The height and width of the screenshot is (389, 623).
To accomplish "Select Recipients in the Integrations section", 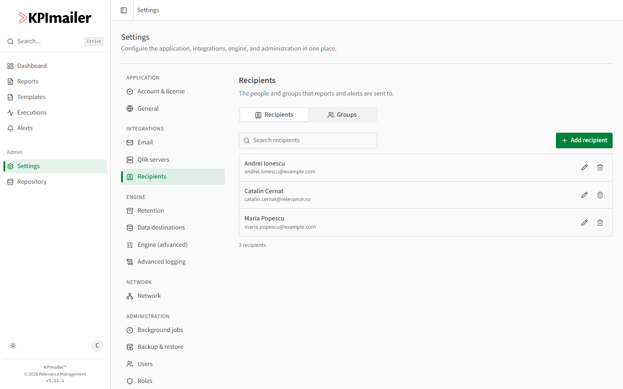I will coord(173,176).
